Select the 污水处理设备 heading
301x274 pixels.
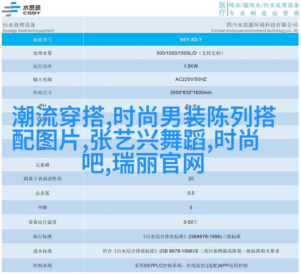click(19, 25)
